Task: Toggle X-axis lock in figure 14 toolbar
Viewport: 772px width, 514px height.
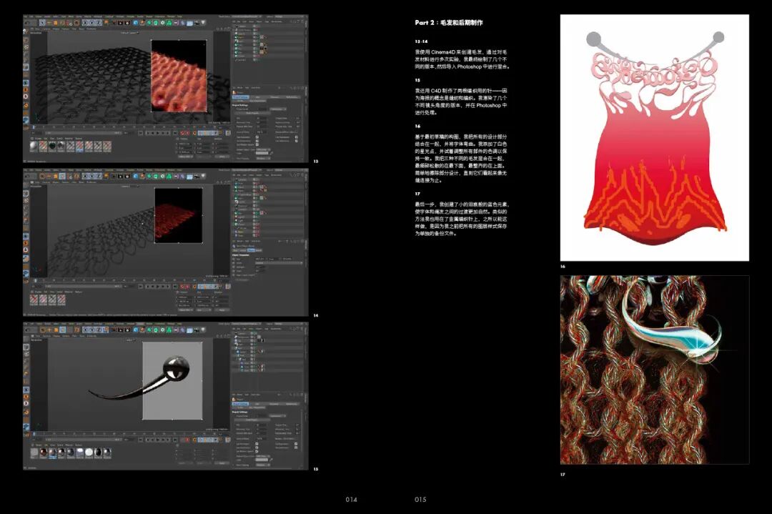Action: pyautogui.click(x=85, y=177)
